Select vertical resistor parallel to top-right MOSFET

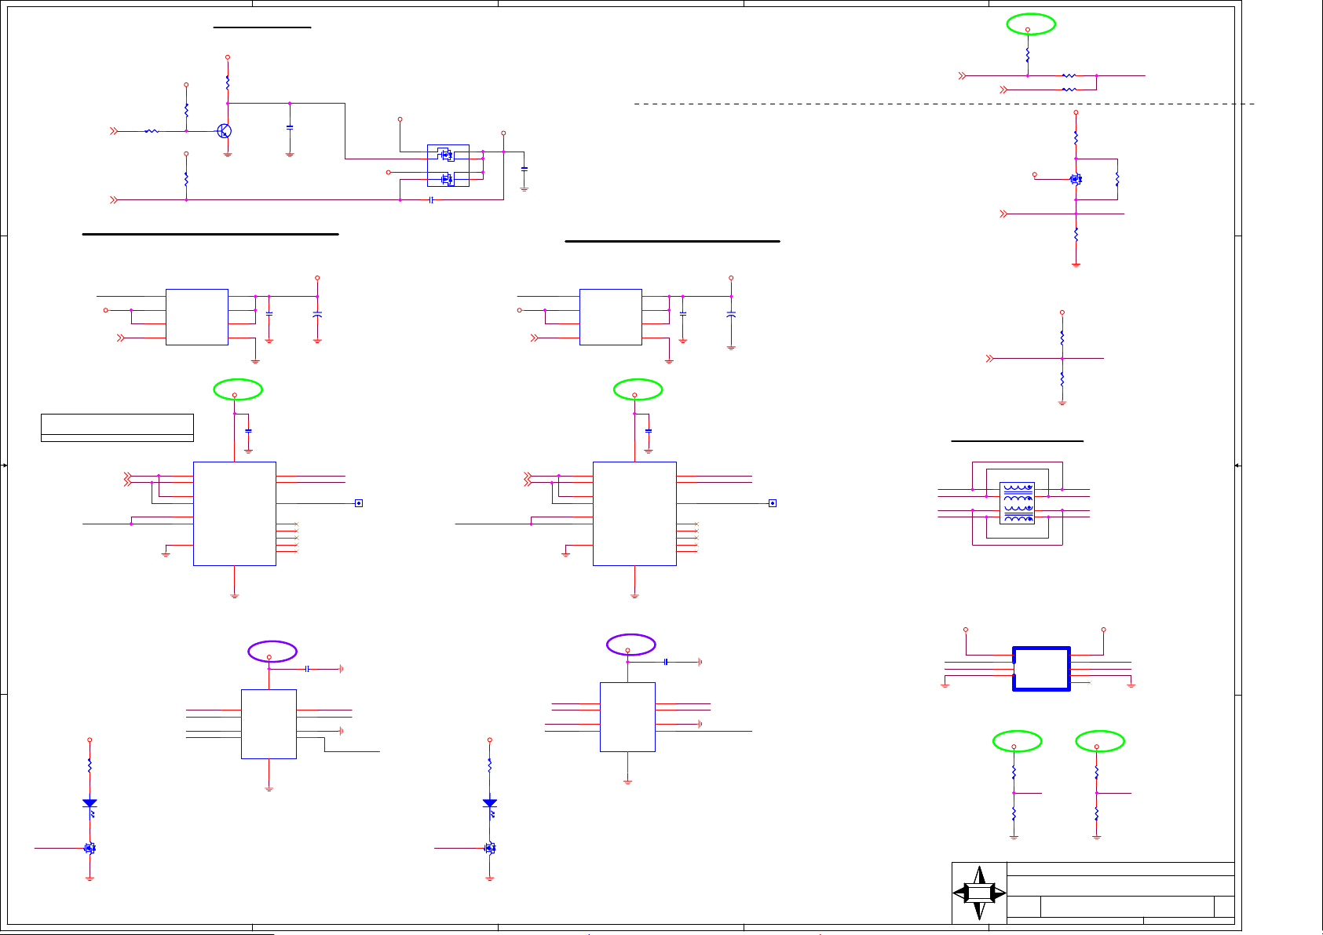pyautogui.click(x=1117, y=180)
